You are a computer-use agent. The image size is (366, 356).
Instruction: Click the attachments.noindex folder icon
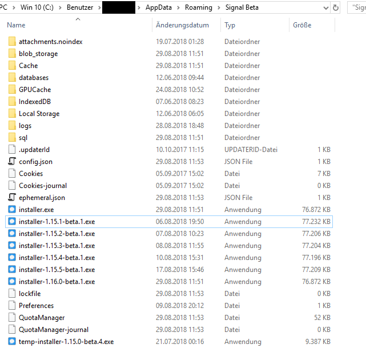tap(12, 42)
